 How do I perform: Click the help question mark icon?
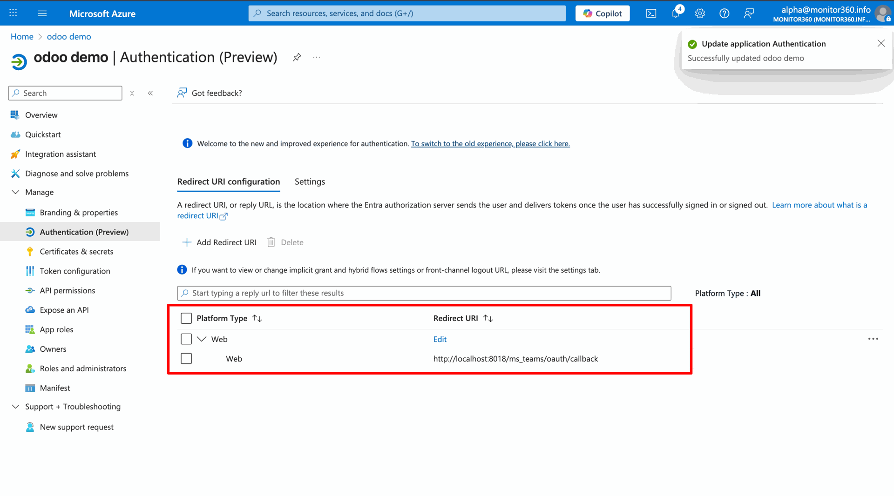point(724,13)
